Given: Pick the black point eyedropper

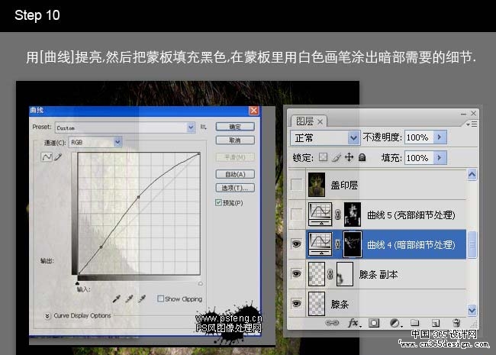Looking at the screenshot, I should (116, 299).
